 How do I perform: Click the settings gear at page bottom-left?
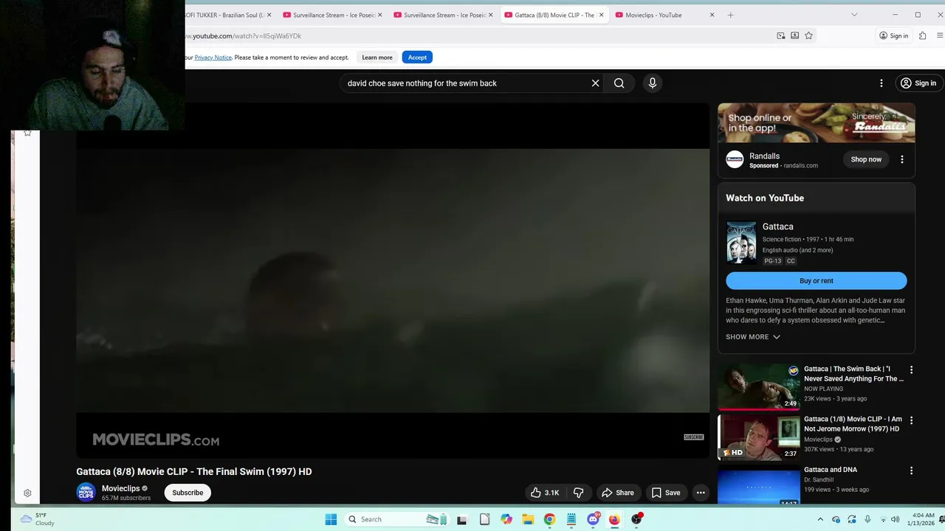(27, 493)
